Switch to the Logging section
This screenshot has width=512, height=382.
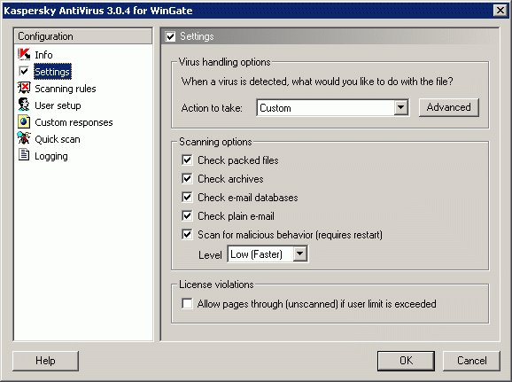51,157
